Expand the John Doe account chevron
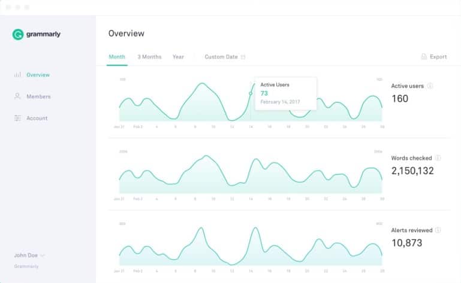This screenshot has height=283, width=461. 43,255
